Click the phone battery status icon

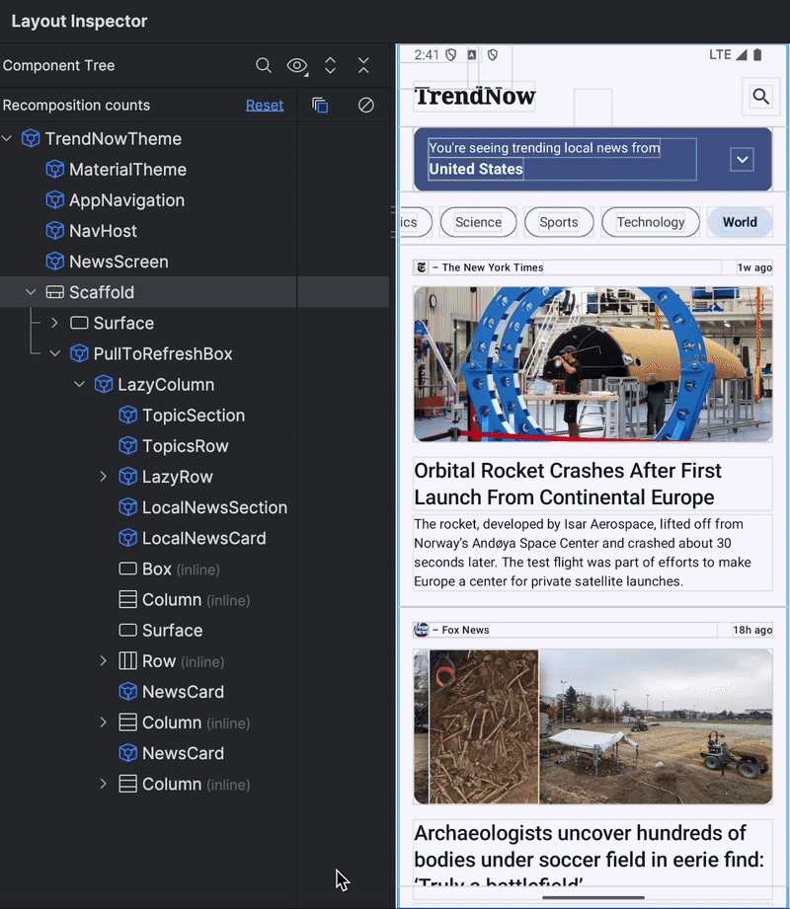coord(757,54)
